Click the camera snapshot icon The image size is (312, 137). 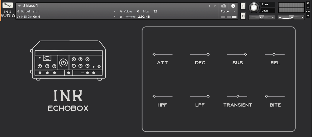(x=224, y=6)
